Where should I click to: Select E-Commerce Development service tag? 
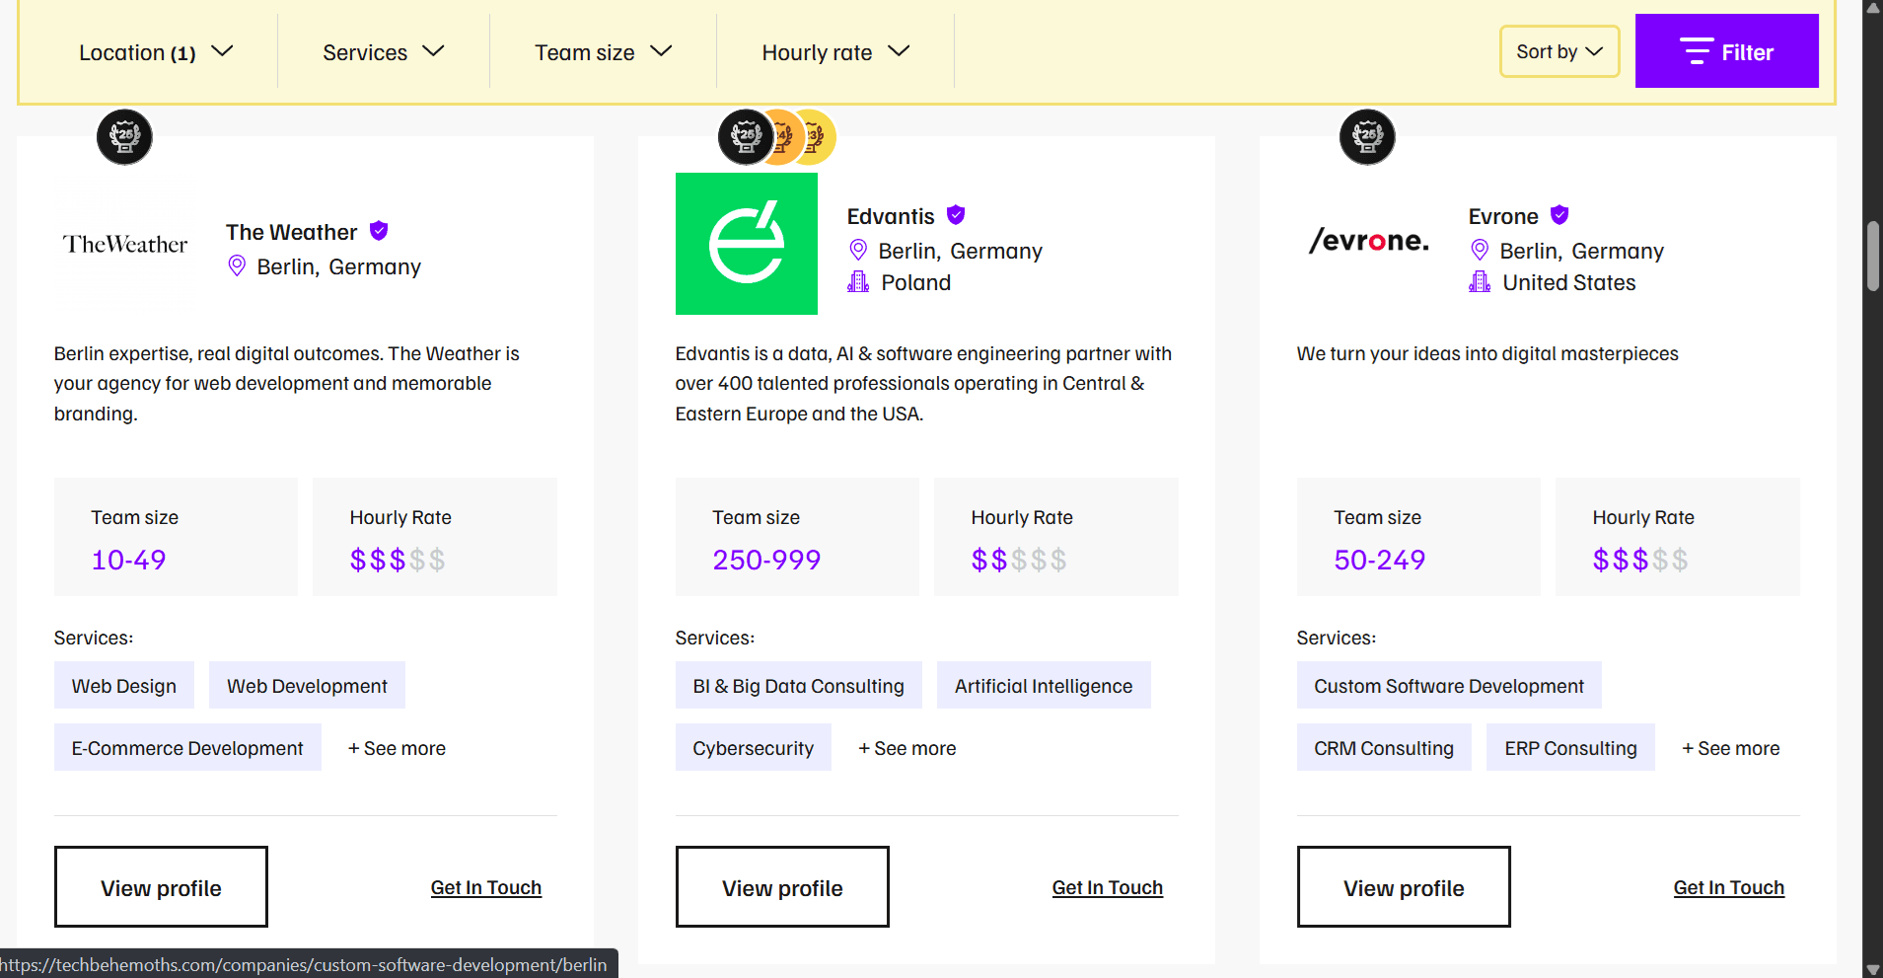click(x=187, y=747)
